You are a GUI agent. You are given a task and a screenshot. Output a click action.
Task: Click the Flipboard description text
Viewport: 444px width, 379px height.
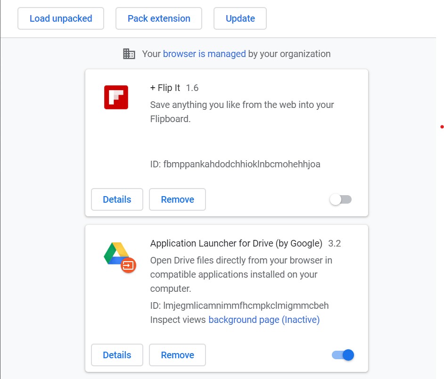(242, 112)
